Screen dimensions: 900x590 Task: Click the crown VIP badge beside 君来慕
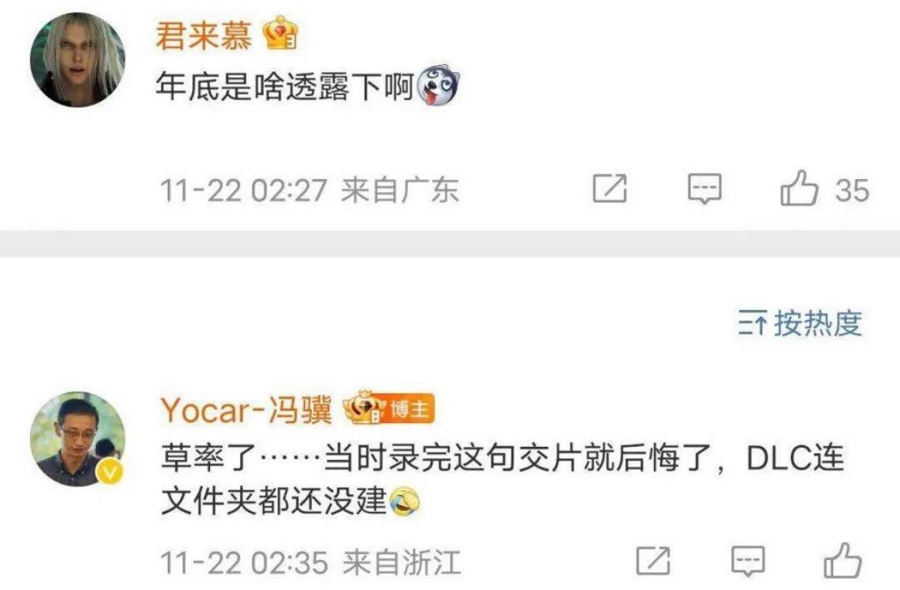point(280,33)
